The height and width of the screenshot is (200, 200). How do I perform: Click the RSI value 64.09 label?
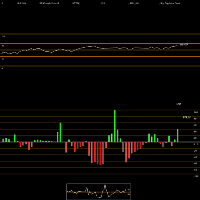184,44
